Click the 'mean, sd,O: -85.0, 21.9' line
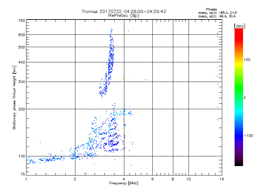 click(x=217, y=13)
